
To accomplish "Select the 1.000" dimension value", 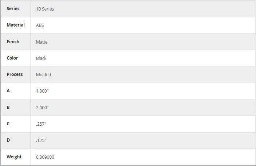I will [x=42, y=91].
